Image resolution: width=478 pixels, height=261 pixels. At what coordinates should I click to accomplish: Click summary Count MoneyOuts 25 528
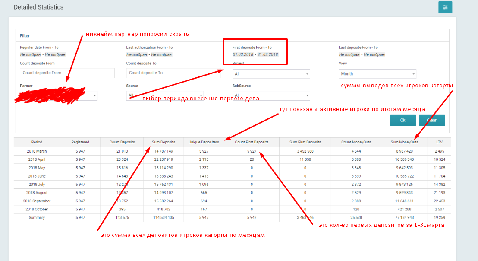(356, 218)
